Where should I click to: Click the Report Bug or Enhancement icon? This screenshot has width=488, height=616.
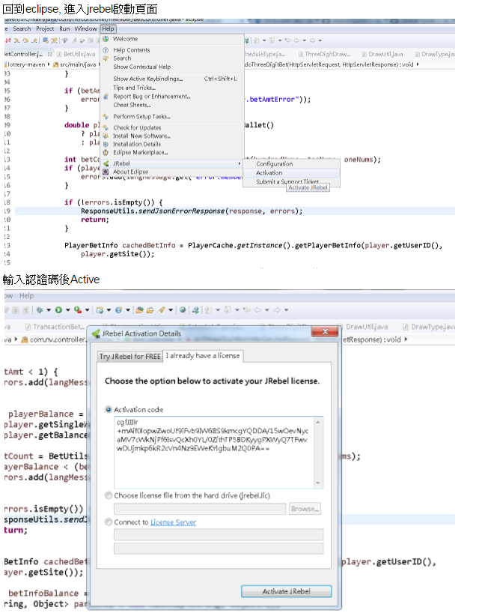[106, 97]
